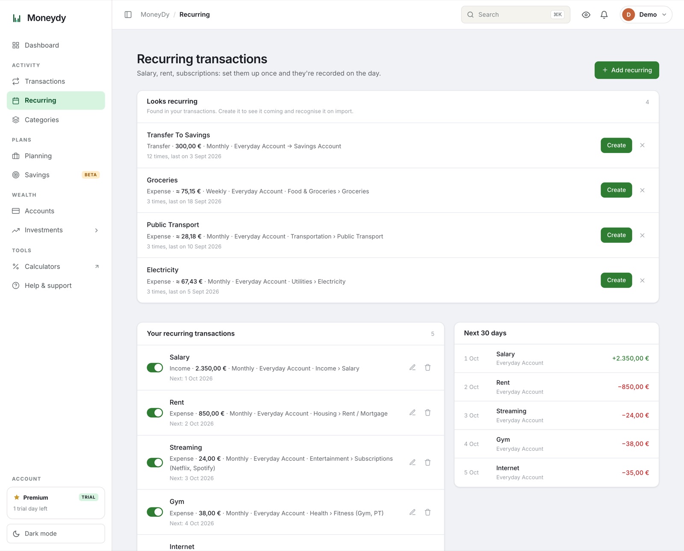This screenshot has height=551, width=684.
Task: Create the Public Transport recurring
Action: (x=616, y=235)
